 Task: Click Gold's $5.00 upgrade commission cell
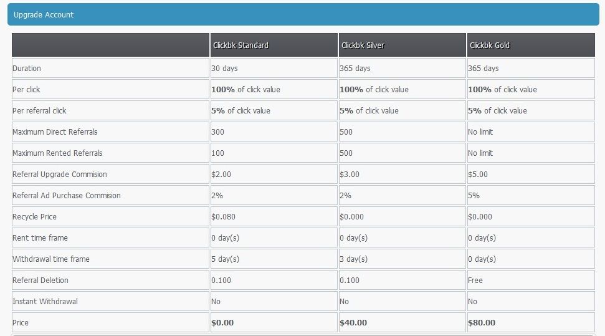tap(531, 174)
